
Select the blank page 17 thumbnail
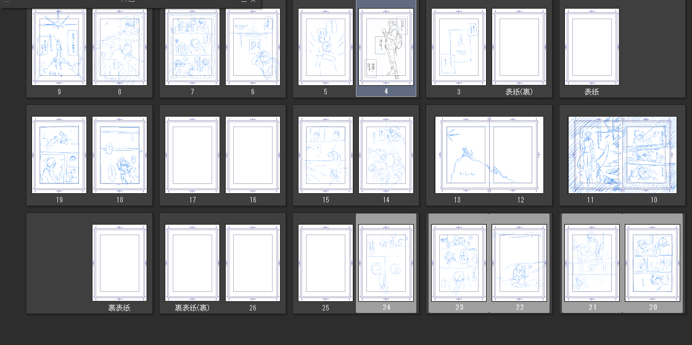coord(192,155)
